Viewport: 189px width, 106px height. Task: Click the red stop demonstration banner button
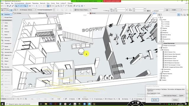(x=112, y=1)
